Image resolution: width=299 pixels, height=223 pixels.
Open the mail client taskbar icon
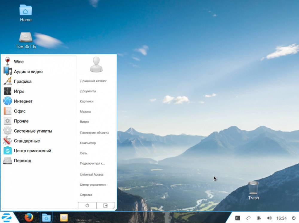(x=64, y=218)
